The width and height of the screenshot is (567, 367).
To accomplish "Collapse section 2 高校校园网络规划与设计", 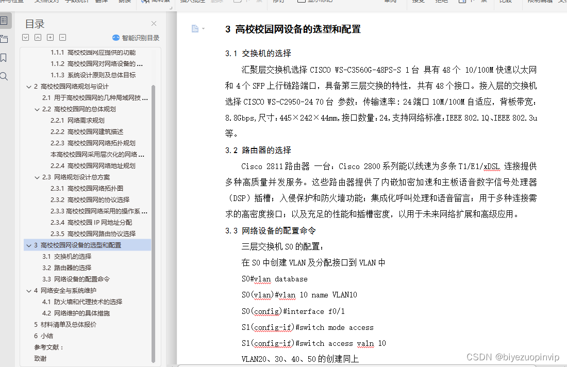I will coord(29,87).
